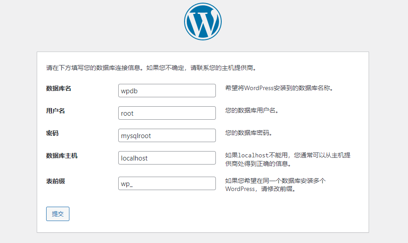The width and height of the screenshot is (408, 243).
Task: Click the username field containing root
Action: [x=167, y=113]
